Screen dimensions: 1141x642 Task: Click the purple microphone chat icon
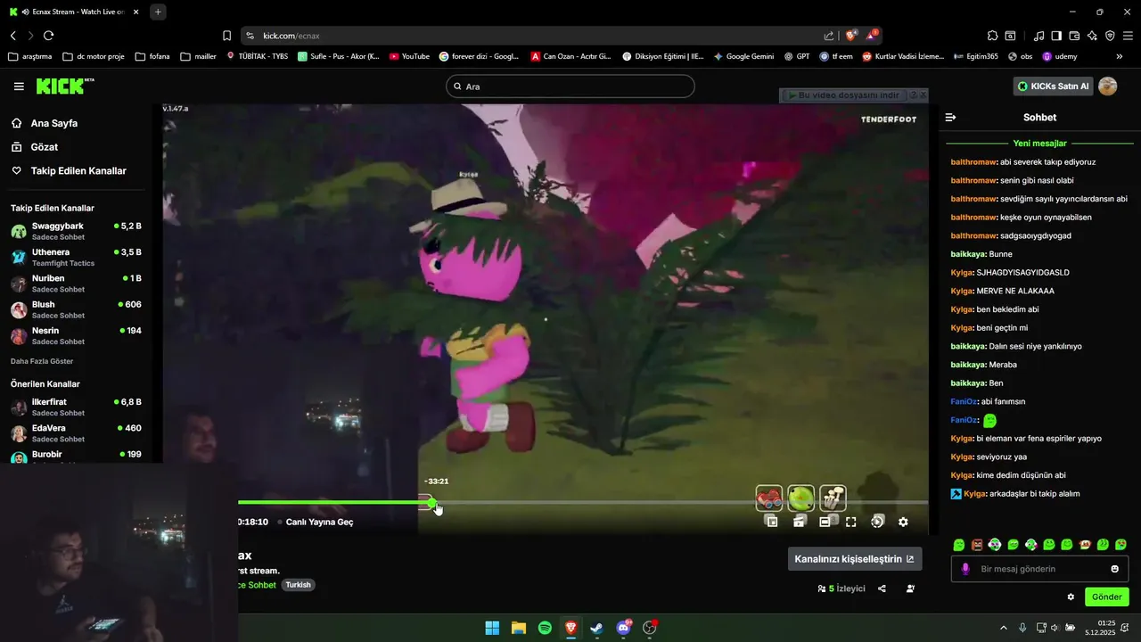point(965,569)
